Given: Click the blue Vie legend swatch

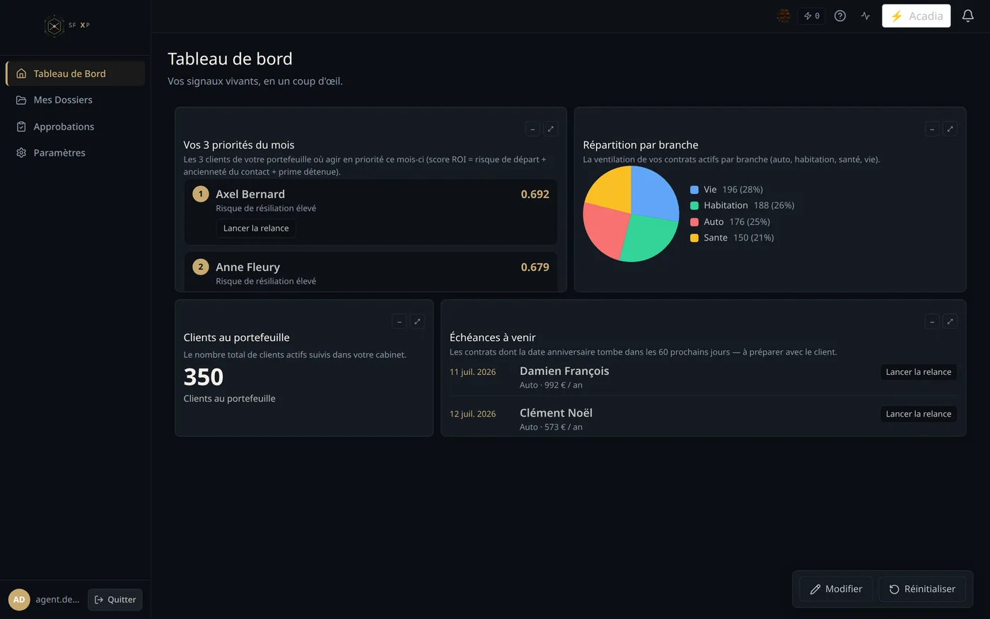Looking at the screenshot, I should (x=694, y=190).
